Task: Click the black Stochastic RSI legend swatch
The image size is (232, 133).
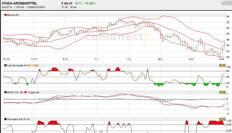Action: tap(5, 119)
